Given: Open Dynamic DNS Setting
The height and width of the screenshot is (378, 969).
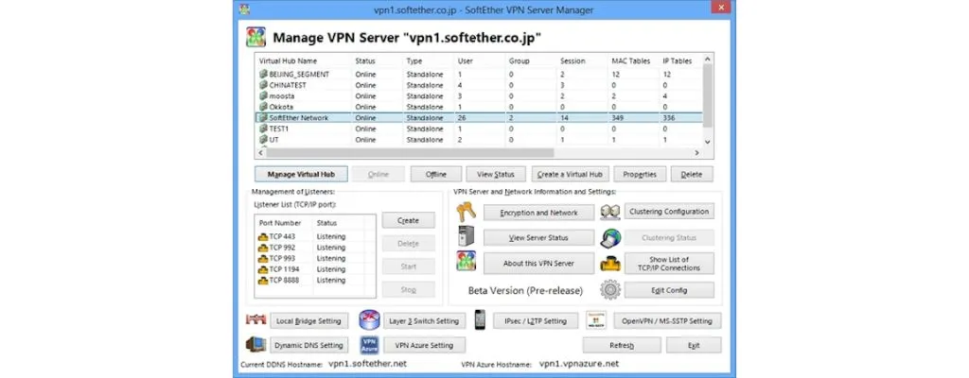Looking at the screenshot, I should point(309,345).
